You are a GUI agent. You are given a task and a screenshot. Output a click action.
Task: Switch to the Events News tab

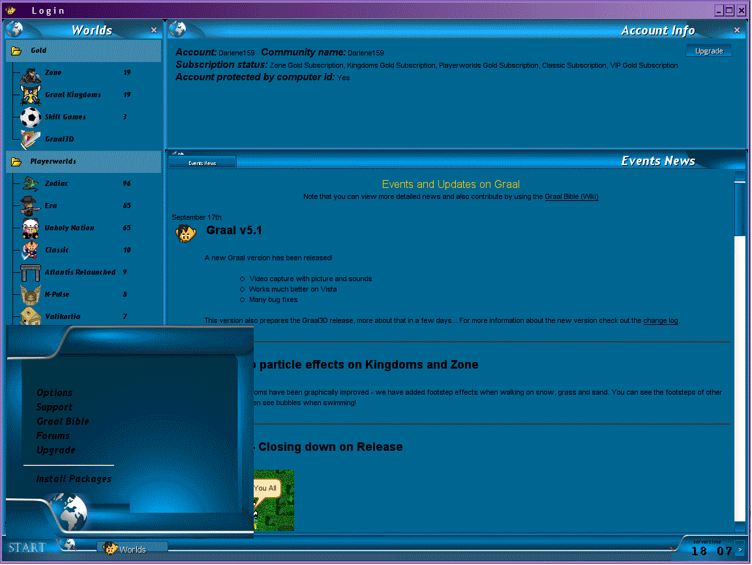click(x=202, y=162)
